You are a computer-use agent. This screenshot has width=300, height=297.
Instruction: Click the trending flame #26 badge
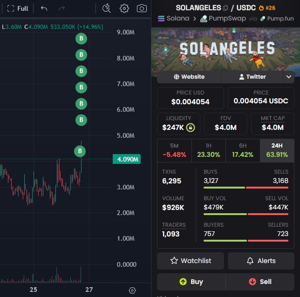click(267, 8)
